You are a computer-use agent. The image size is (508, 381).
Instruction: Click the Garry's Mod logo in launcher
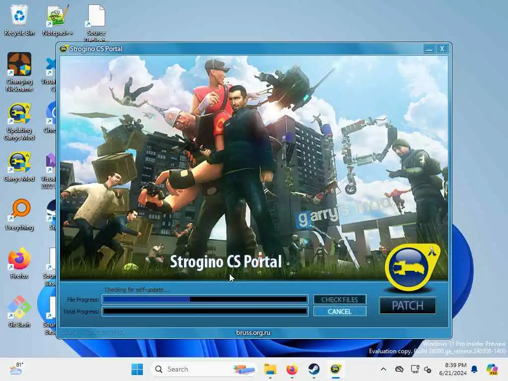click(412, 267)
